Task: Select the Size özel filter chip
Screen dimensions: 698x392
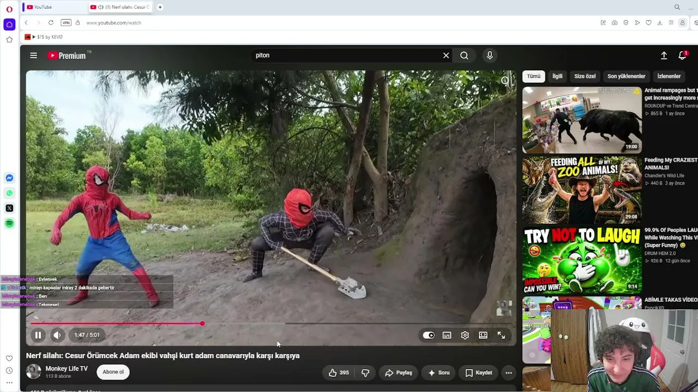Action: (585, 76)
